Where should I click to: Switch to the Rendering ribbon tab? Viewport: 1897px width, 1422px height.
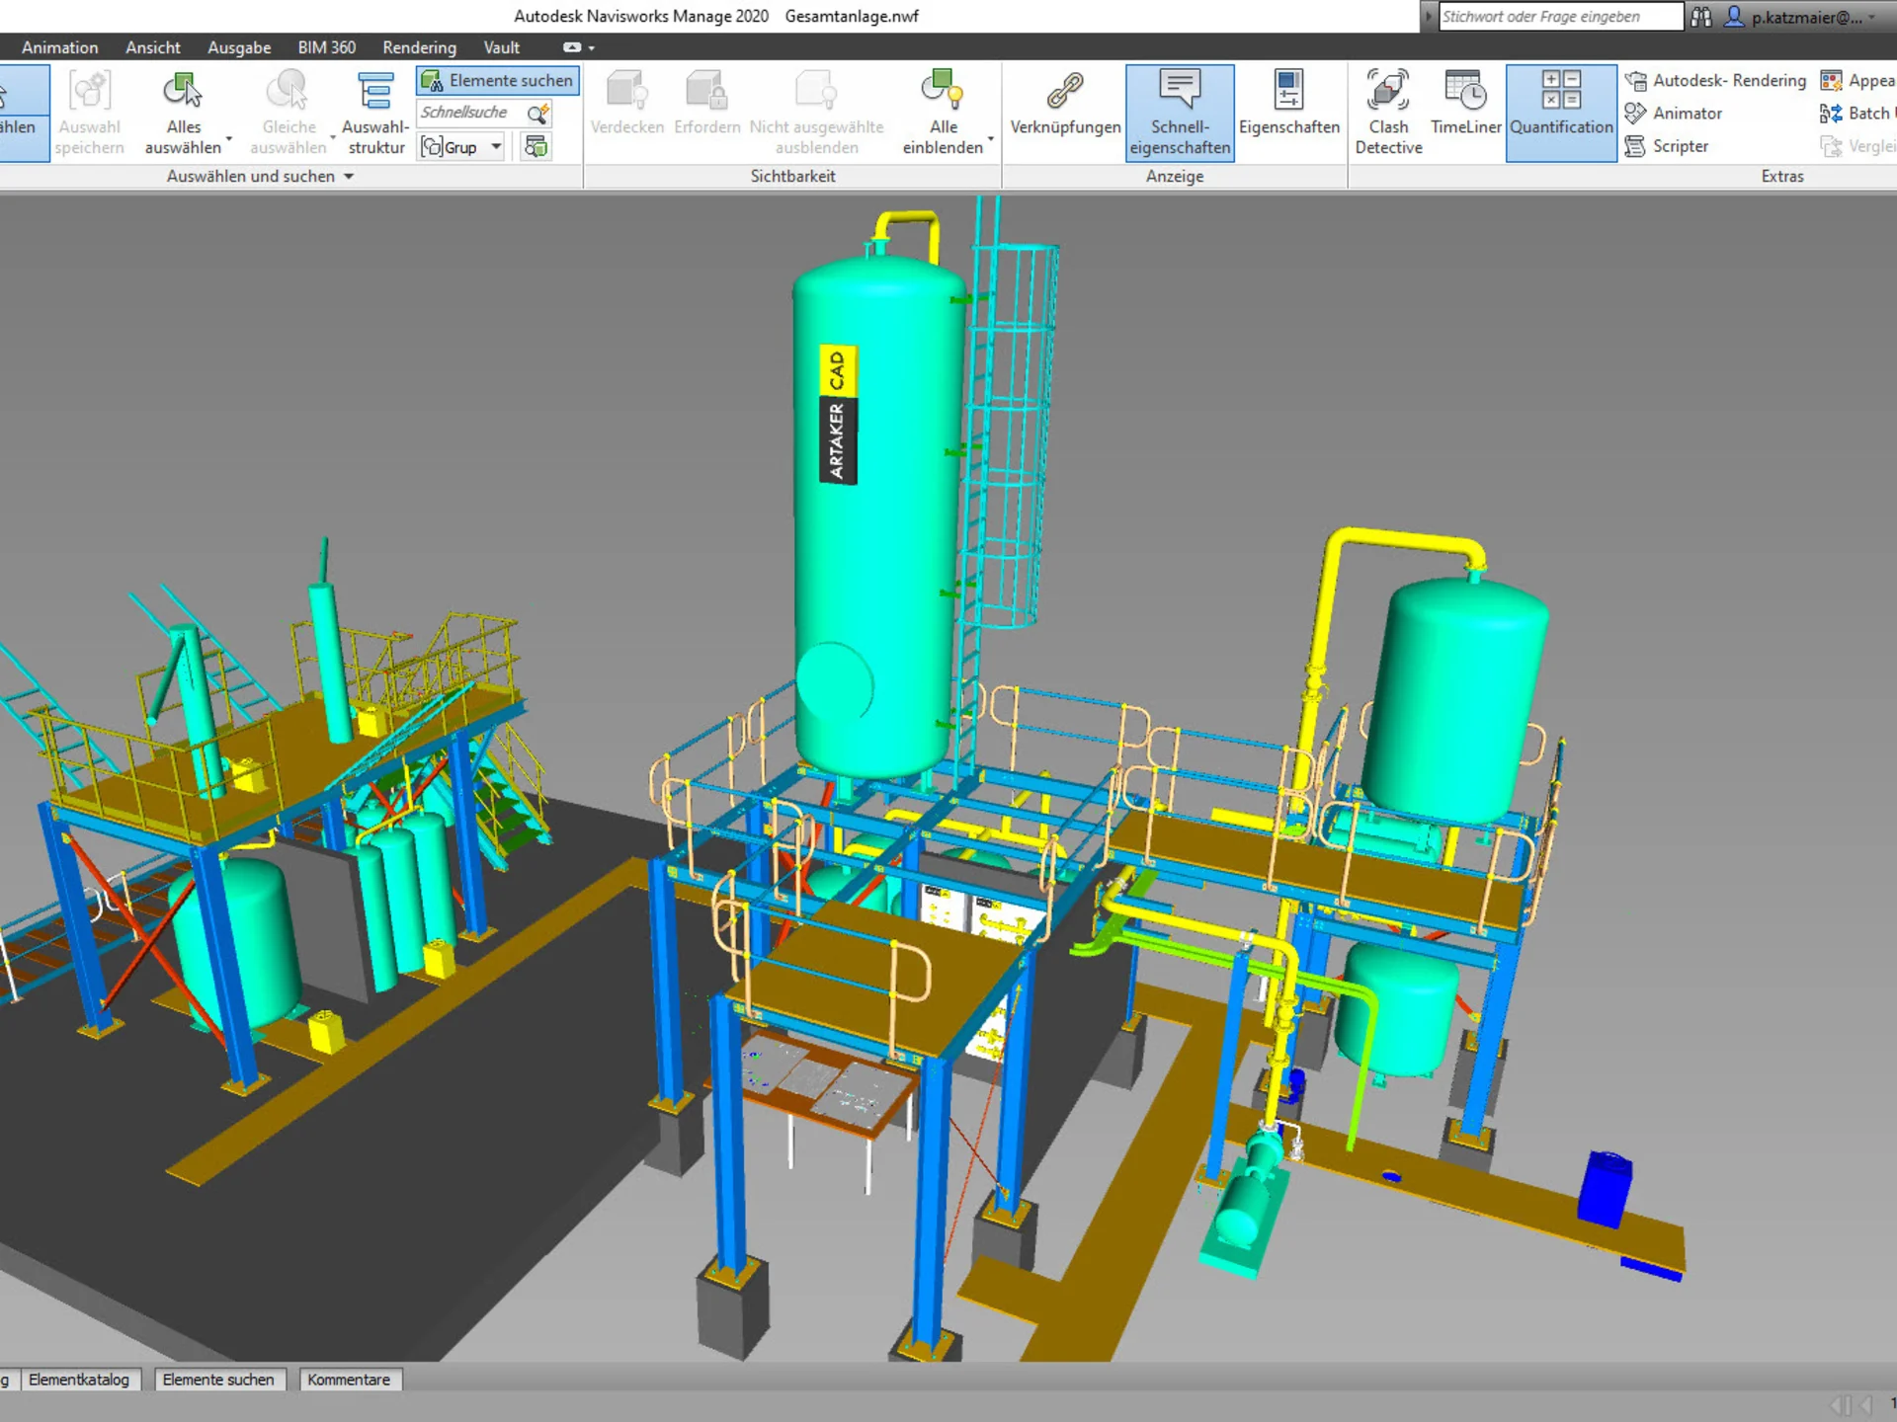pos(419,47)
